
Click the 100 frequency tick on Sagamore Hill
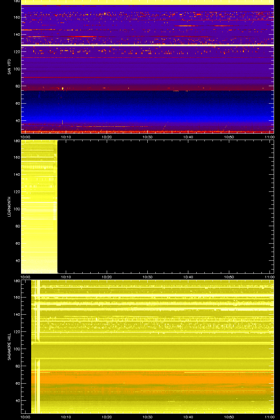[x=16, y=349]
